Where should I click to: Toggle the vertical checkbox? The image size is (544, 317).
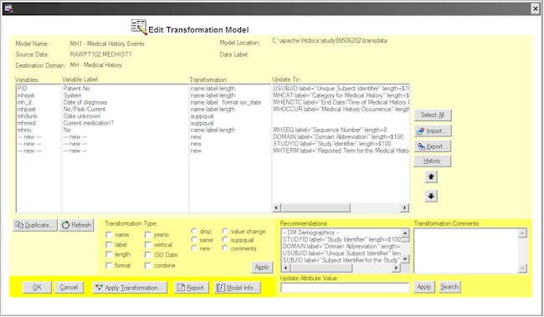pos(148,245)
